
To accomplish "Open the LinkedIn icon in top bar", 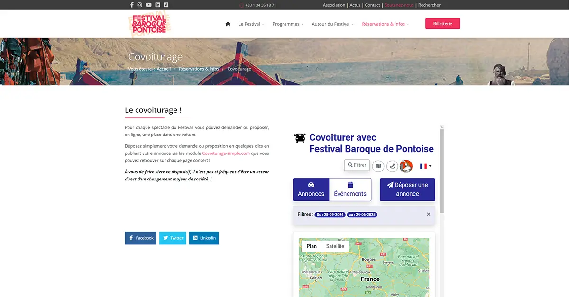I will point(157,5).
